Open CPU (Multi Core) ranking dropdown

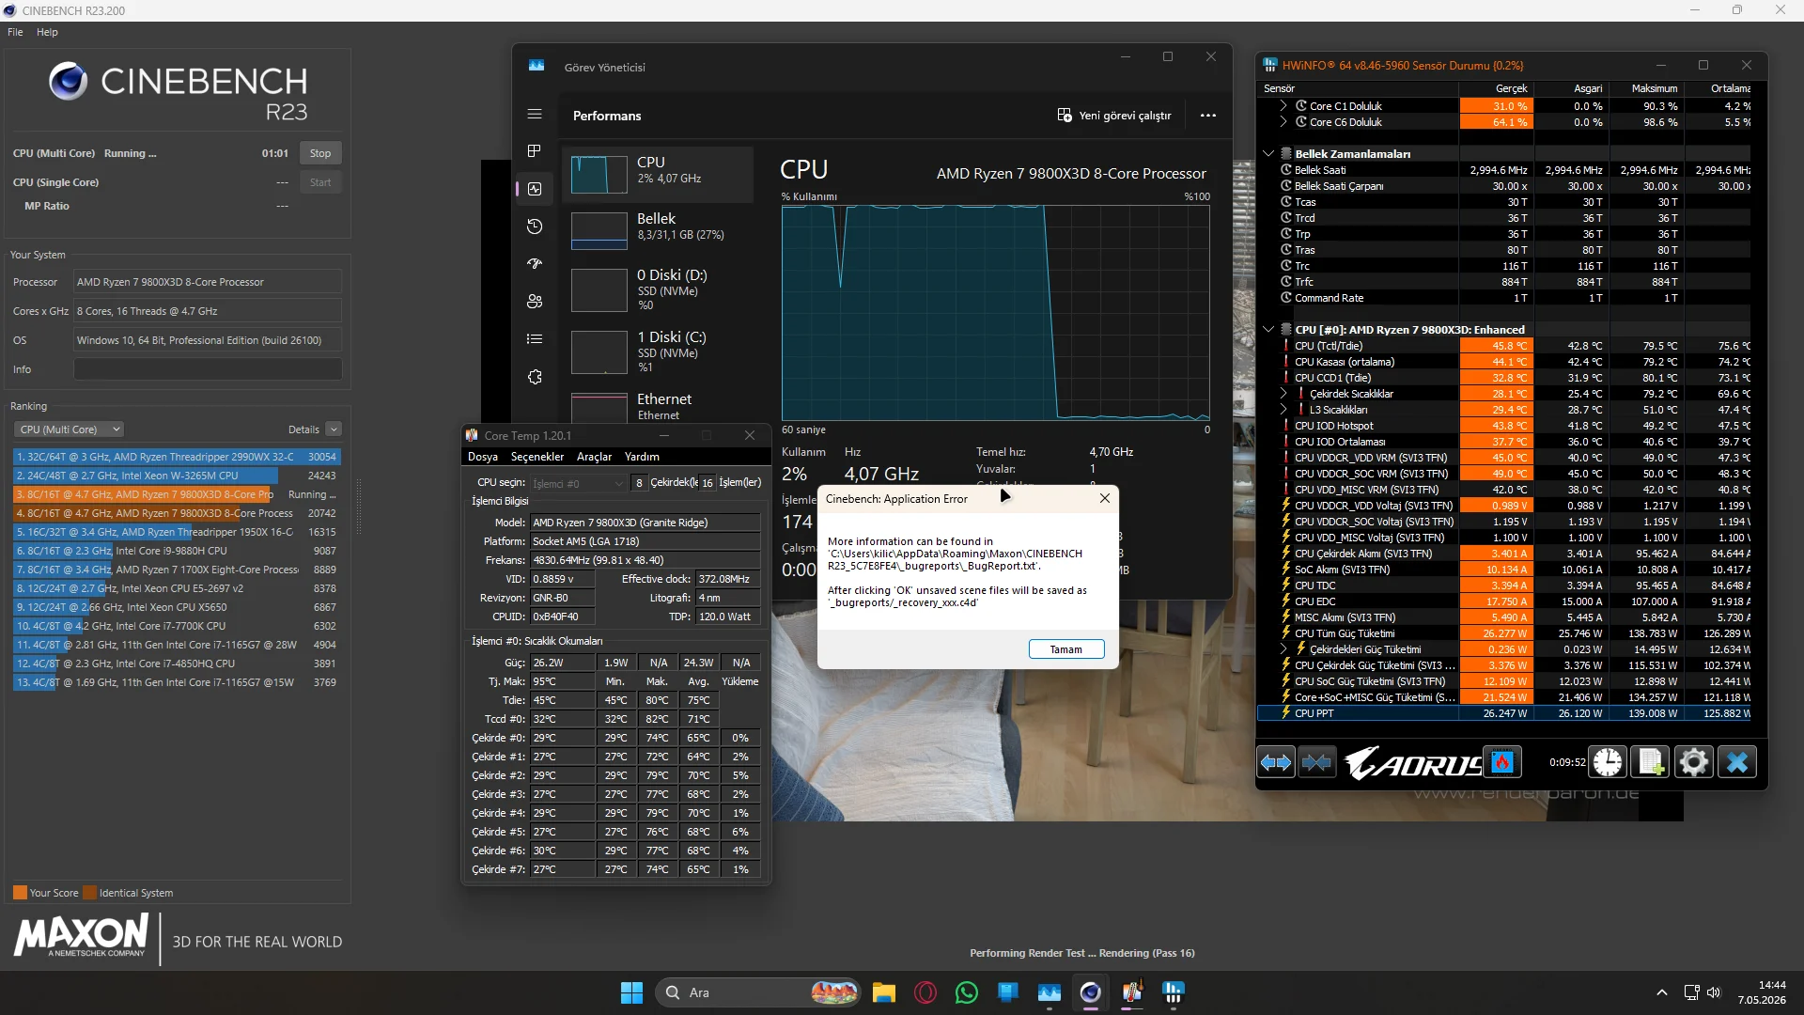tap(69, 429)
